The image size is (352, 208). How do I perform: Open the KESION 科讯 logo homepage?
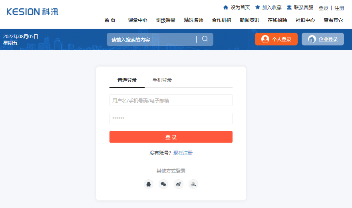pyautogui.click(x=32, y=12)
